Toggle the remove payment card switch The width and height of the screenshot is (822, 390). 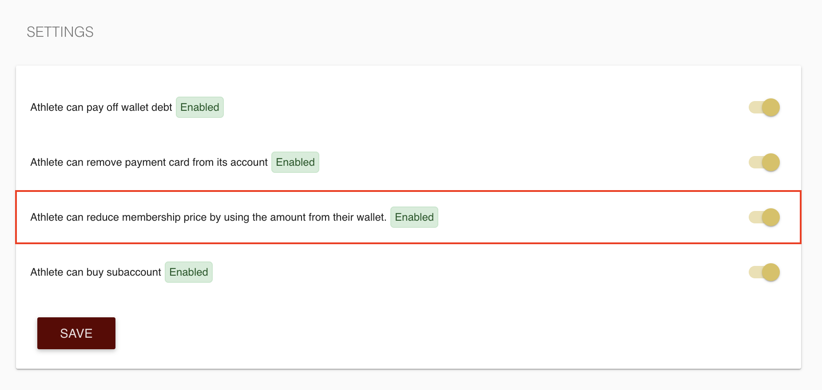[764, 162]
